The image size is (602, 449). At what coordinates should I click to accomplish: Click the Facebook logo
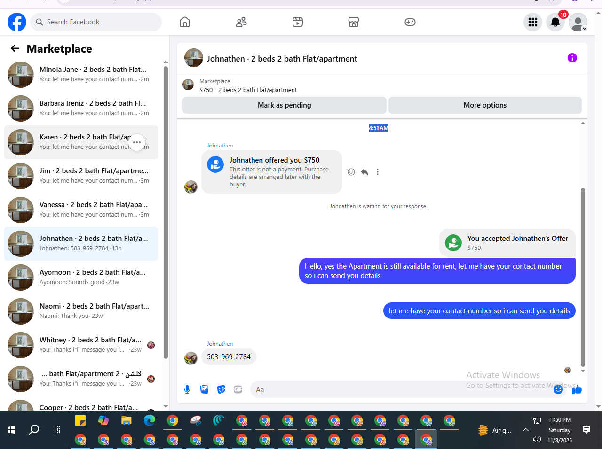point(17,22)
